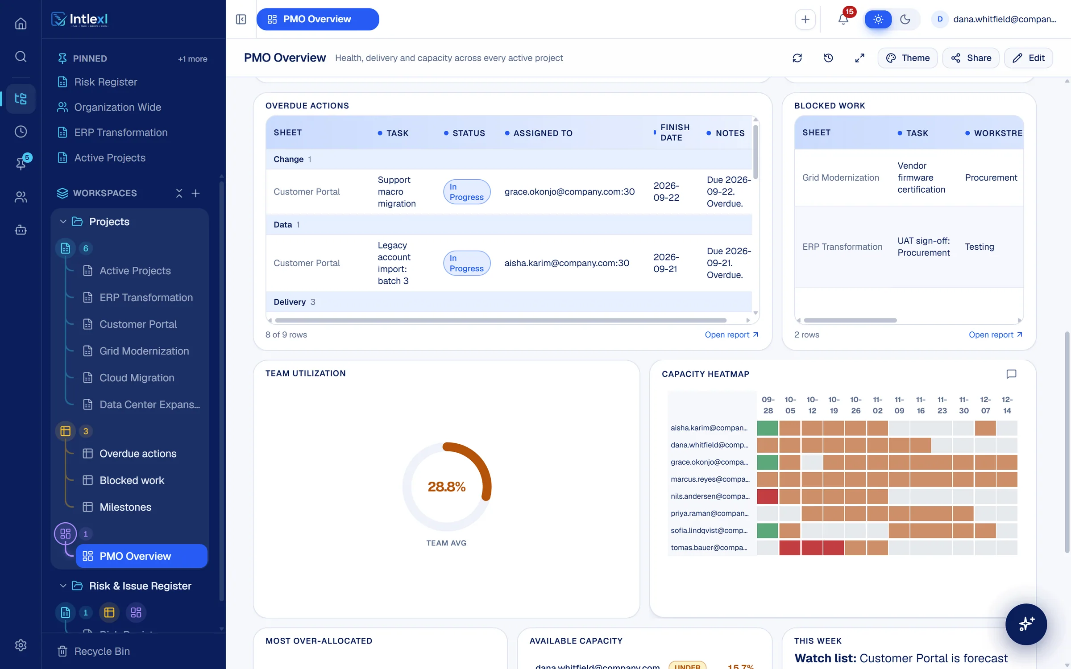Open notifications bell with 15 badge
The image size is (1071, 669).
point(843,19)
